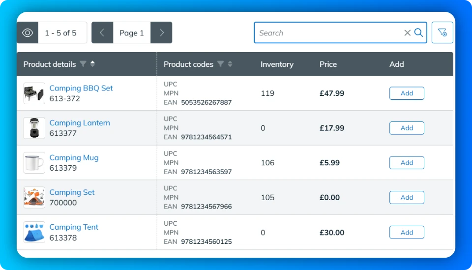This screenshot has height=270, width=472.
Task: Click the £0.00 price
Action: 329,197
